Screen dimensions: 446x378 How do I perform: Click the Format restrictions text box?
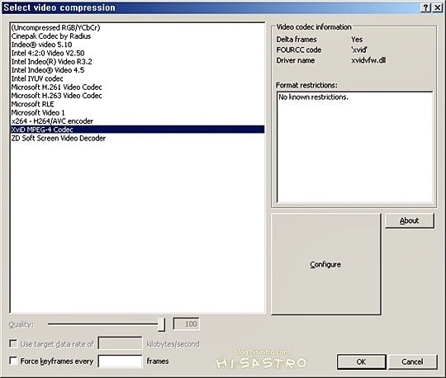pos(354,147)
